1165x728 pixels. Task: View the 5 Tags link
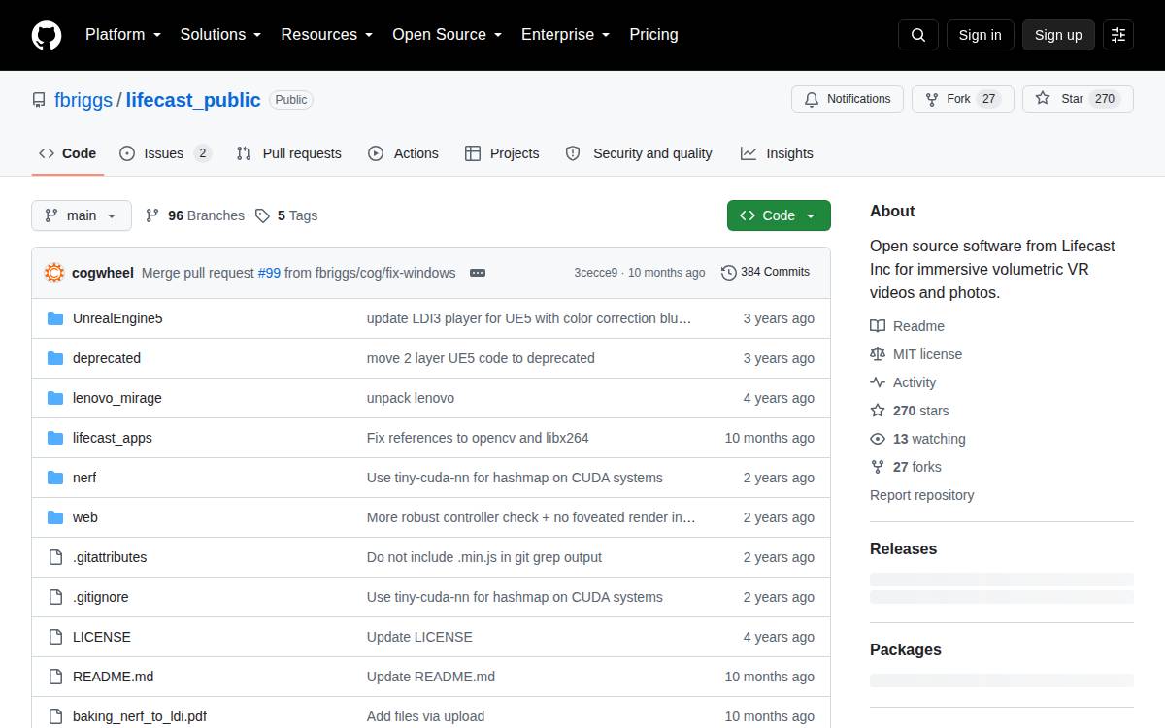tap(286, 215)
